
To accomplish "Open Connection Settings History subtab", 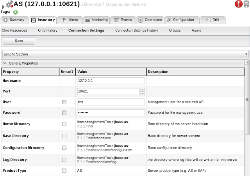I will coord(137,31).
